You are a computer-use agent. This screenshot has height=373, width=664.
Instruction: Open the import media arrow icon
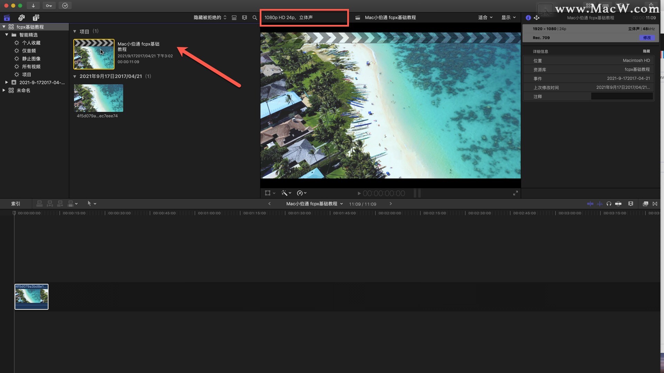point(33,6)
